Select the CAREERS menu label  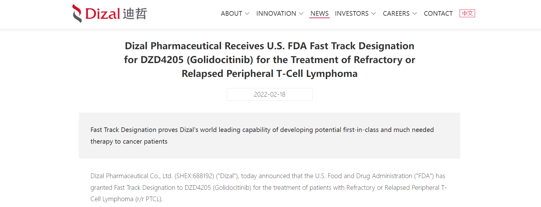[x=396, y=14]
